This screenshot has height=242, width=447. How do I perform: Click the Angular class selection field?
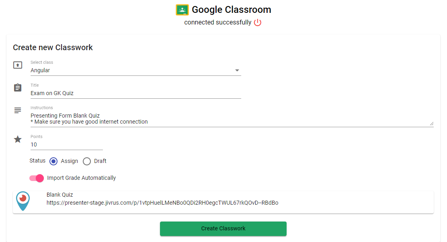coord(121,70)
